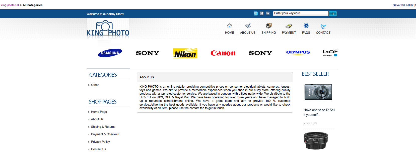
Task: Select the king-photo UK breadcrumb link
Action: (x=10, y=5)
